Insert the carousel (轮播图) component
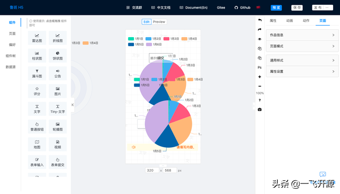 click(58, 127)
